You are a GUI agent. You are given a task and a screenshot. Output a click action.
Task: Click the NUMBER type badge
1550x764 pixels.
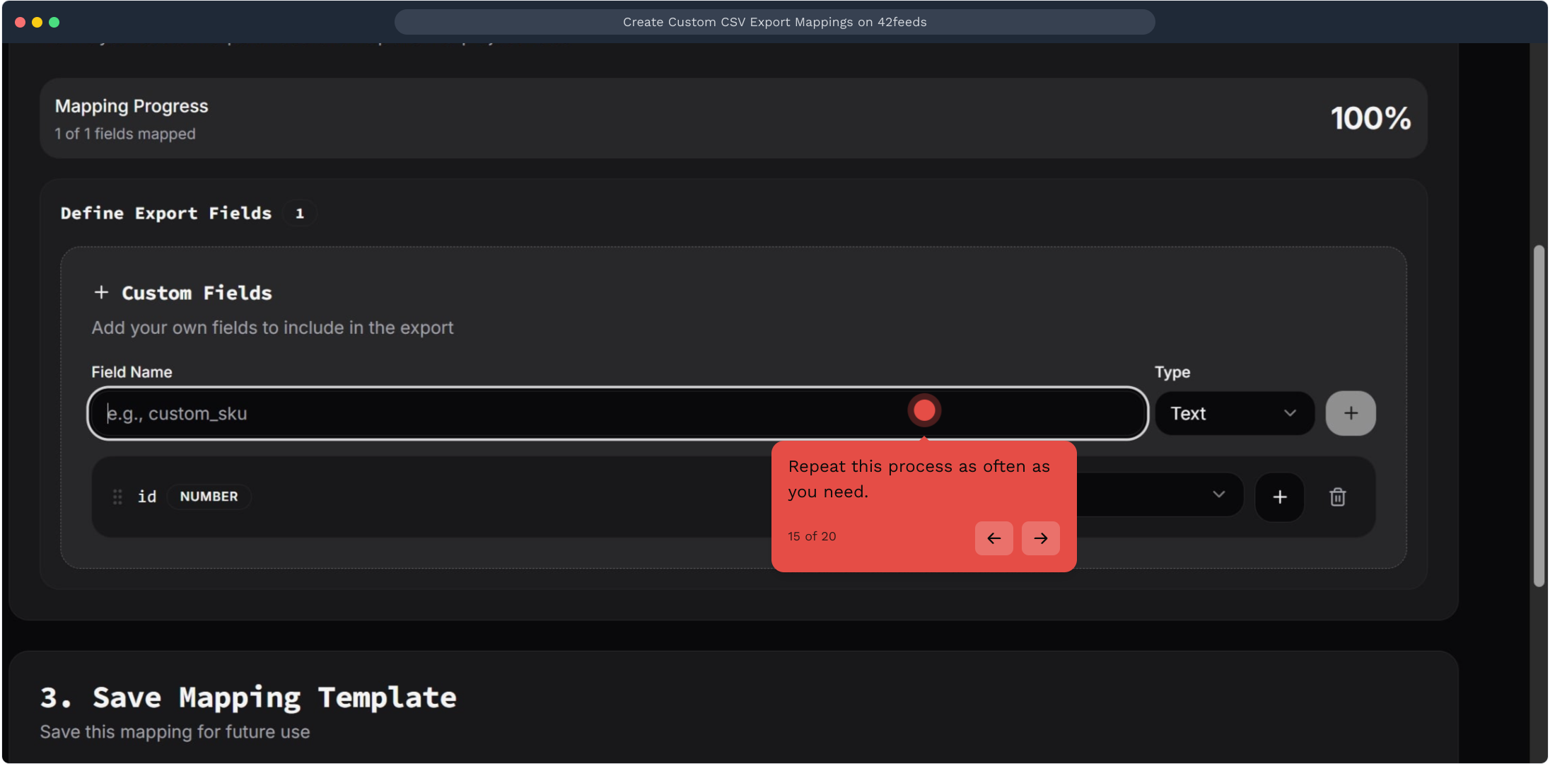pyautogui.click(x=209, y=497)
